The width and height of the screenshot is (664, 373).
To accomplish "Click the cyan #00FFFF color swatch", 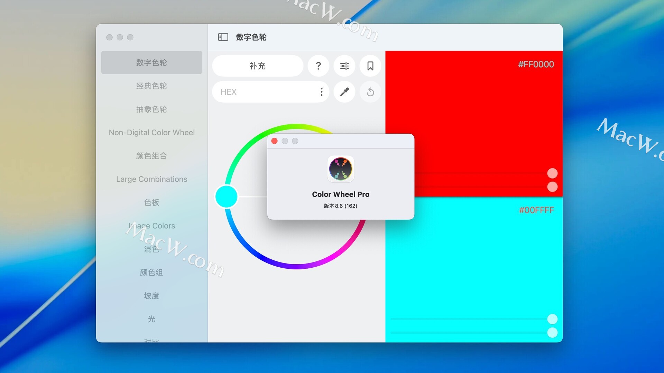I will tap(474, 269).
